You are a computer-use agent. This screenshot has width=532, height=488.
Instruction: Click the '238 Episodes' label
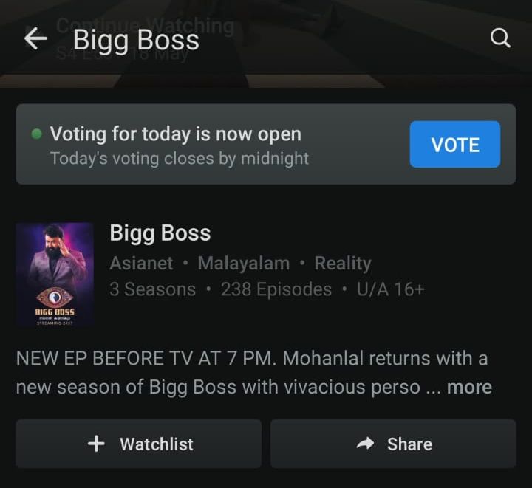click(276, 289)
